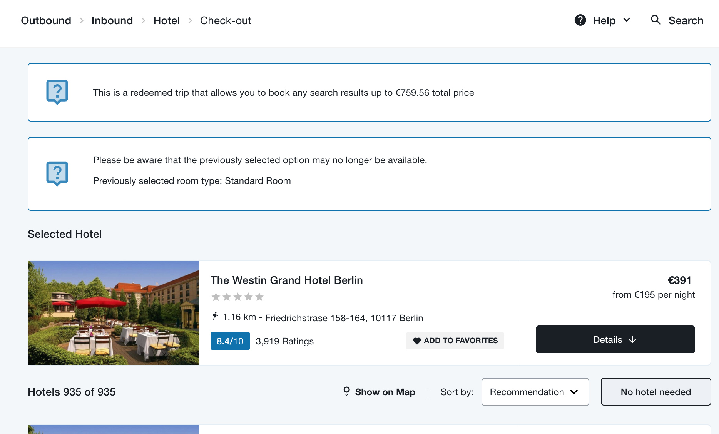The image size is (719, 434).
Task: Click the 'Sort by:' label
Action: [x=457, y=392]
